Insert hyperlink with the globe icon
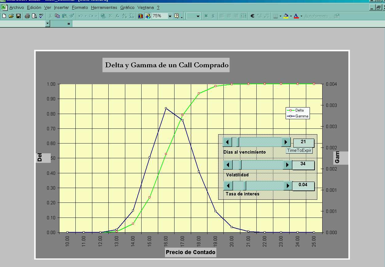The height and width of the screenshot is (267, 385). [x=103, y=16]
